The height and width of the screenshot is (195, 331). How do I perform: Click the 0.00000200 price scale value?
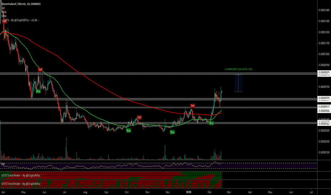(324, 141)
